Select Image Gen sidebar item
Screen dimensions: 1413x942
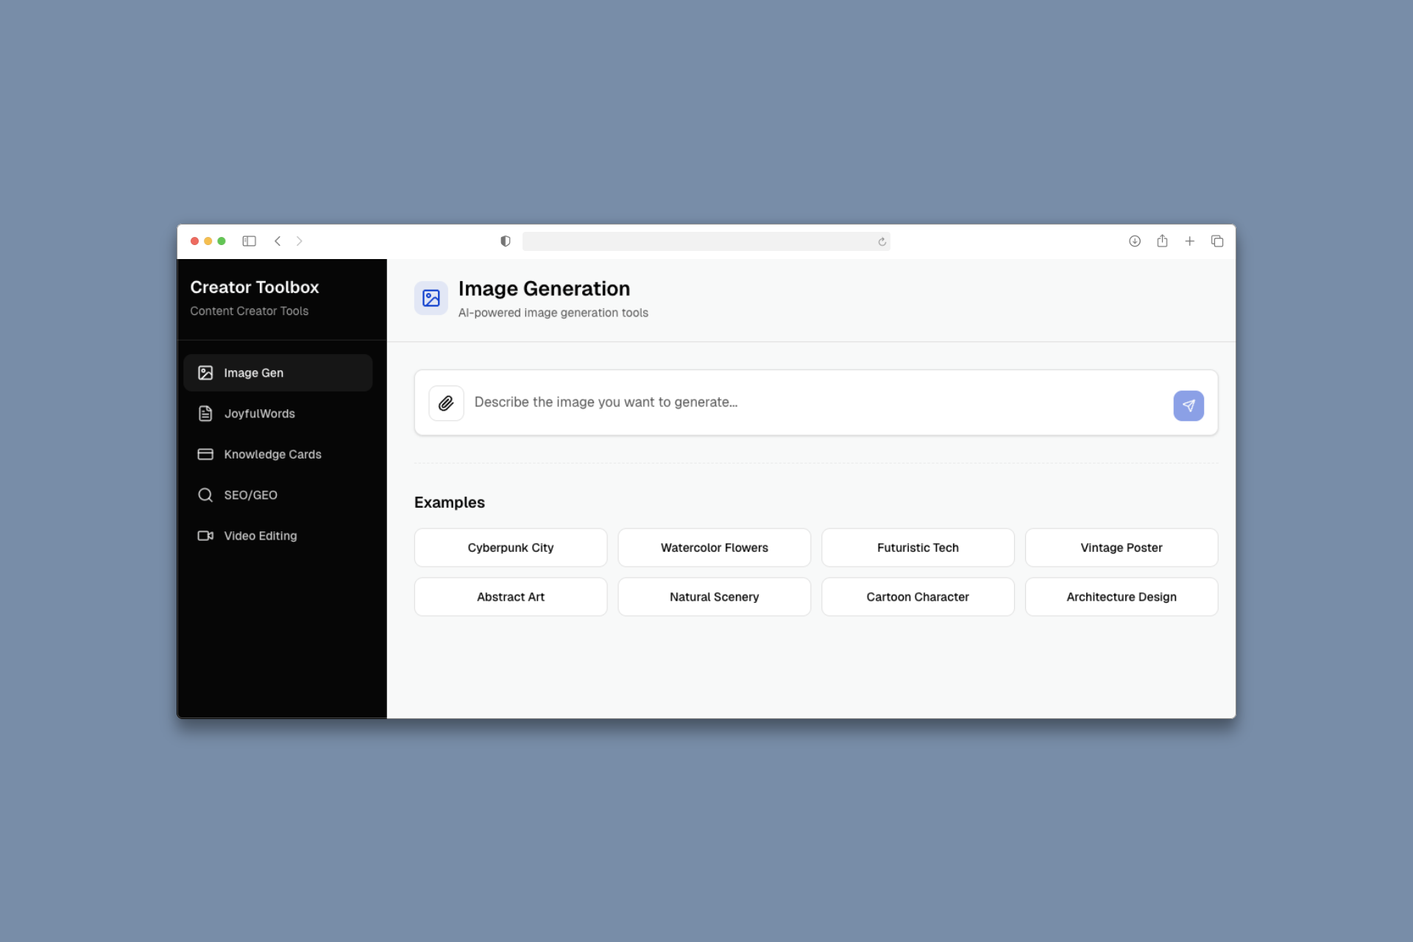(x=253, y=373)
